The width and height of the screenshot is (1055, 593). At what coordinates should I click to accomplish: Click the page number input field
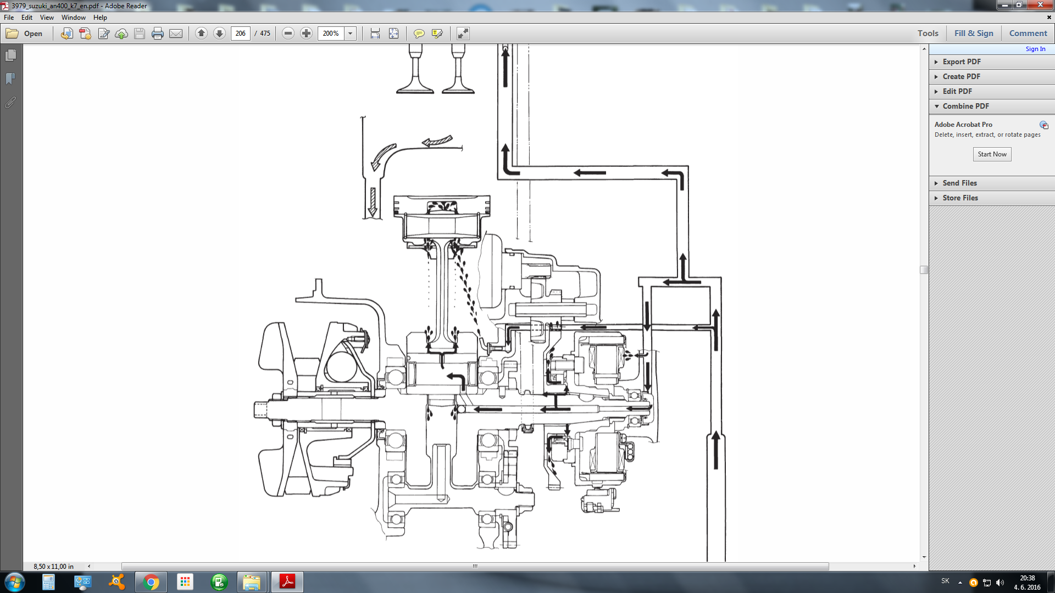coord(240,33)
